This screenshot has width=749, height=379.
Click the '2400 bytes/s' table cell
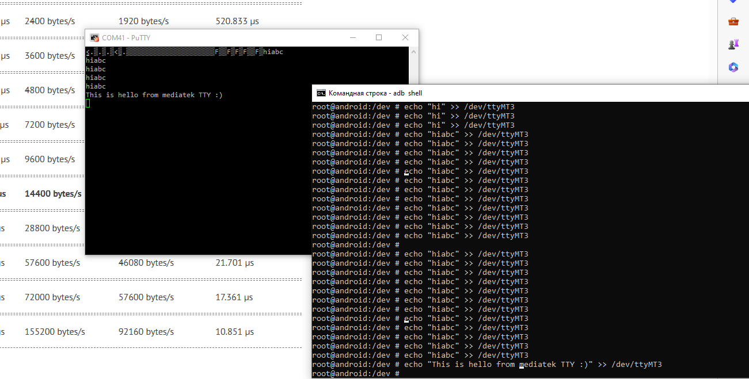[x=50, y=21]
